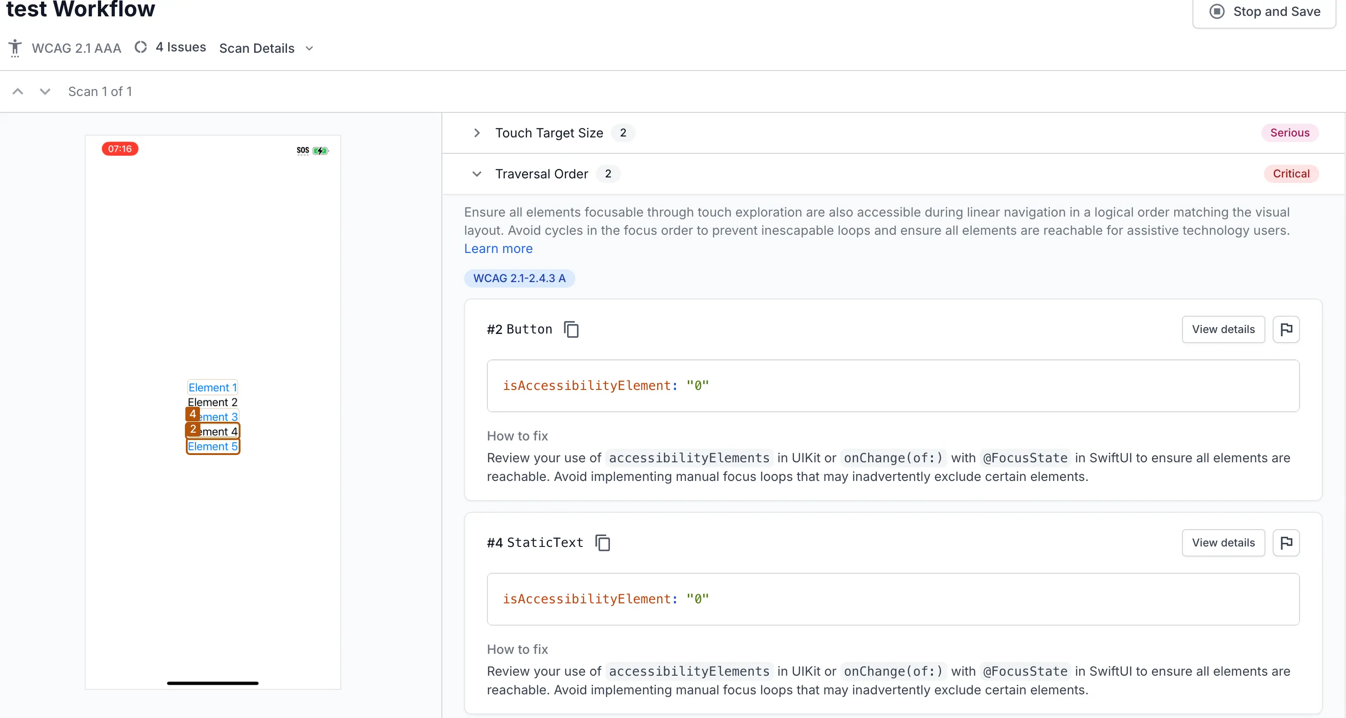The width and height of the screenshot is (1346, 718).
Task: Collapse the Traversal Order section
Action: click(476, 174)
